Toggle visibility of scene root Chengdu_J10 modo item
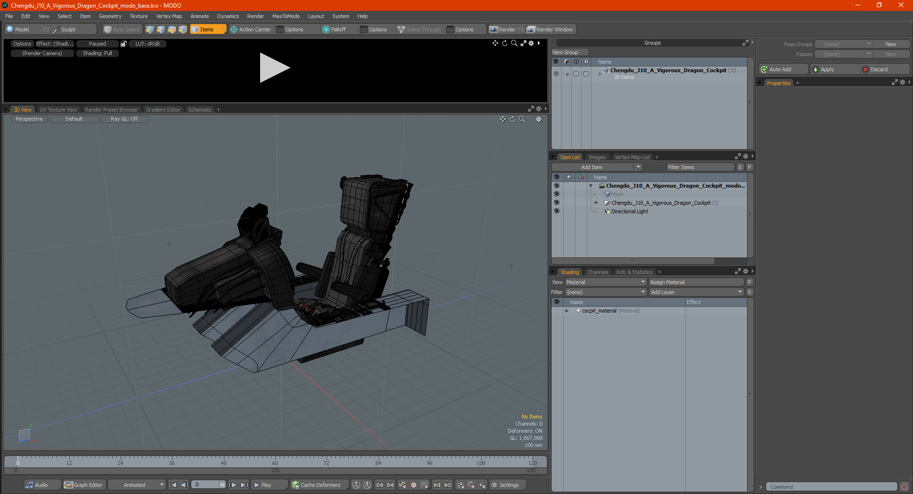The height and width of the screenshot is (494, 913). pyautogui.click(x=556, y=186)
